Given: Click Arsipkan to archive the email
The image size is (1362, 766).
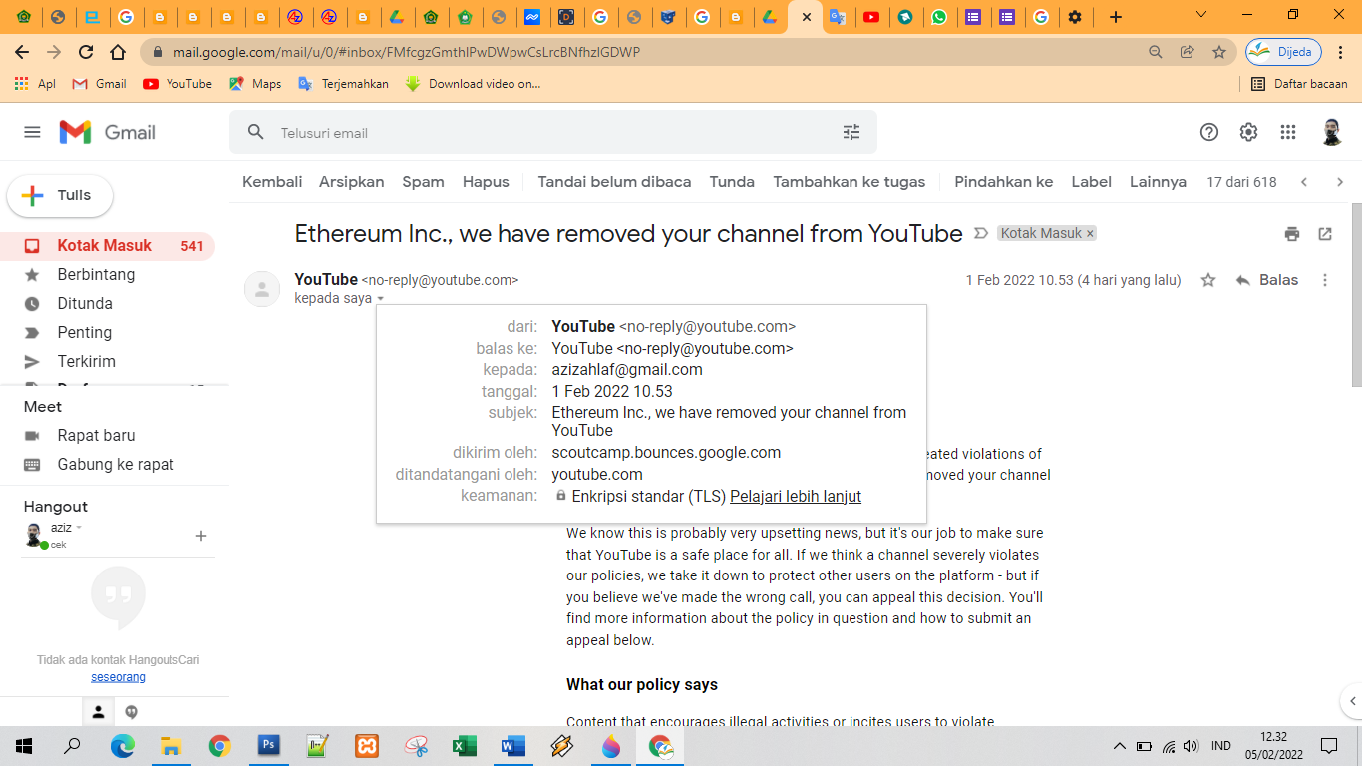Looking at the screenshot, I should point(352,182).
